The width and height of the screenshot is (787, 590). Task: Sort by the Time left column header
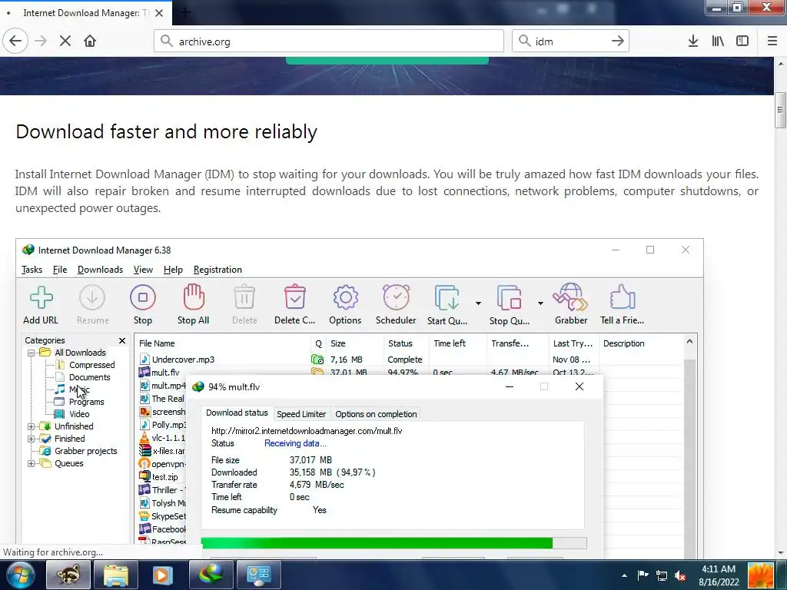click(x=458, y=343)
